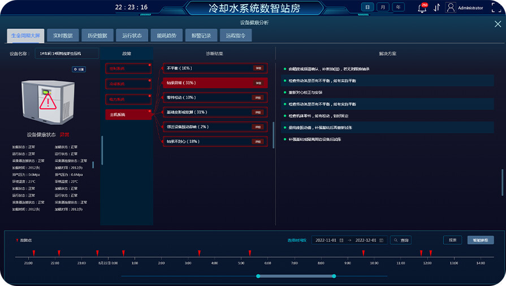Click the warning triangle on the device image
This screenshot has width=506, height=286.
pos(47,102)
